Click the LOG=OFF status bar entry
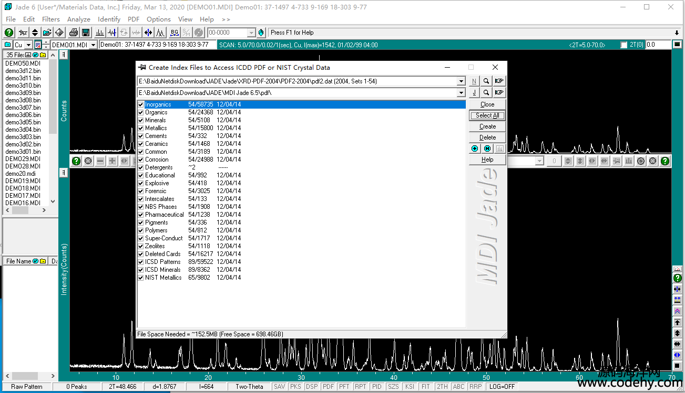This screenshot has width=685, height=393. [502, 387]
